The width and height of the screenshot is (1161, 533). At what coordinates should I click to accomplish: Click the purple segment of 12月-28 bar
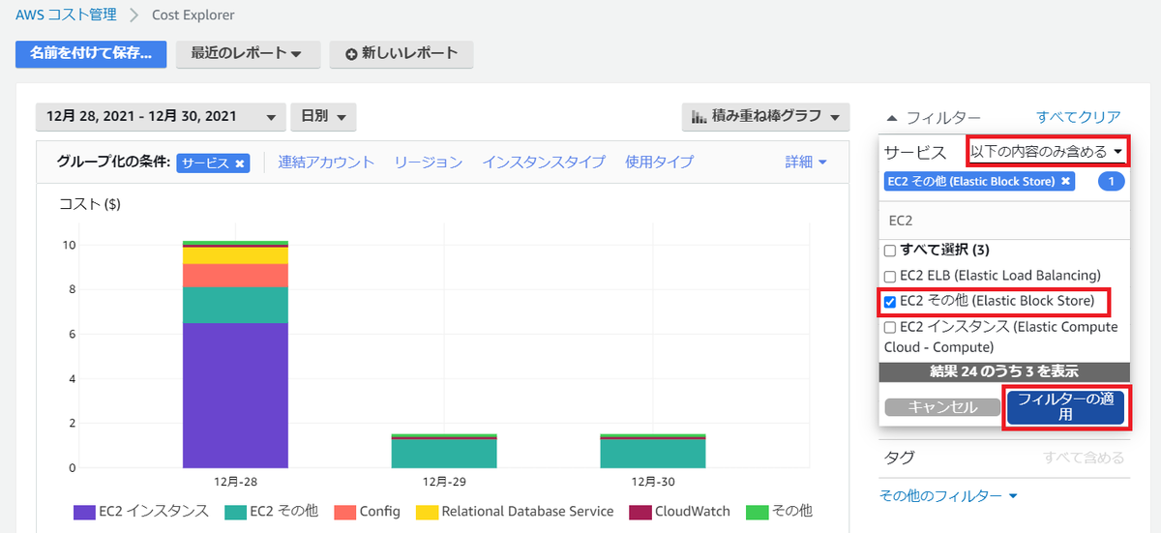tap(235, 396)
